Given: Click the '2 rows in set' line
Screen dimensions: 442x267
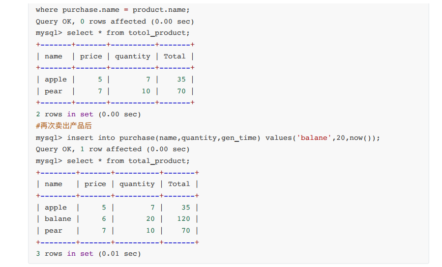Looking at the screenshot, I should coord(88,114).
